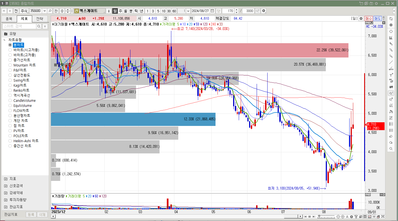Click the 스마트 검색 input field

point(19,26)
